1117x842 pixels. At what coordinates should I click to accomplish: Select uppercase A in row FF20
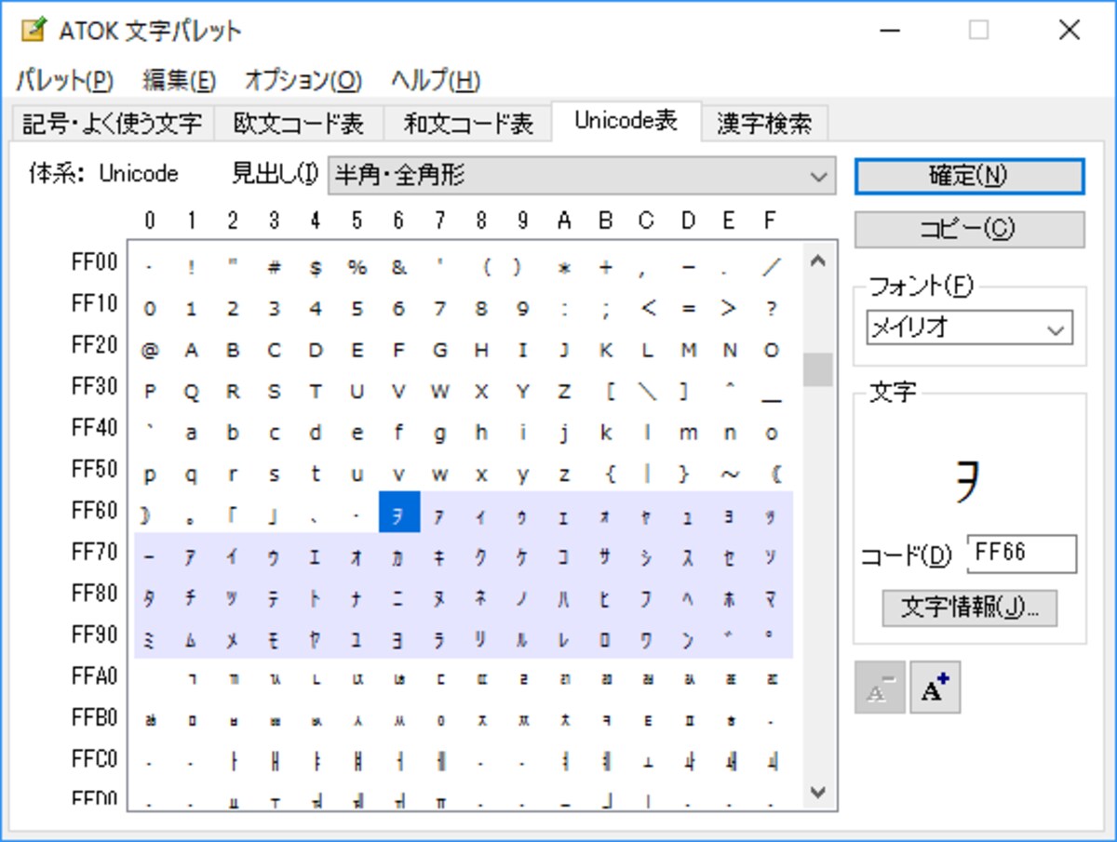(x=191, y=350)
